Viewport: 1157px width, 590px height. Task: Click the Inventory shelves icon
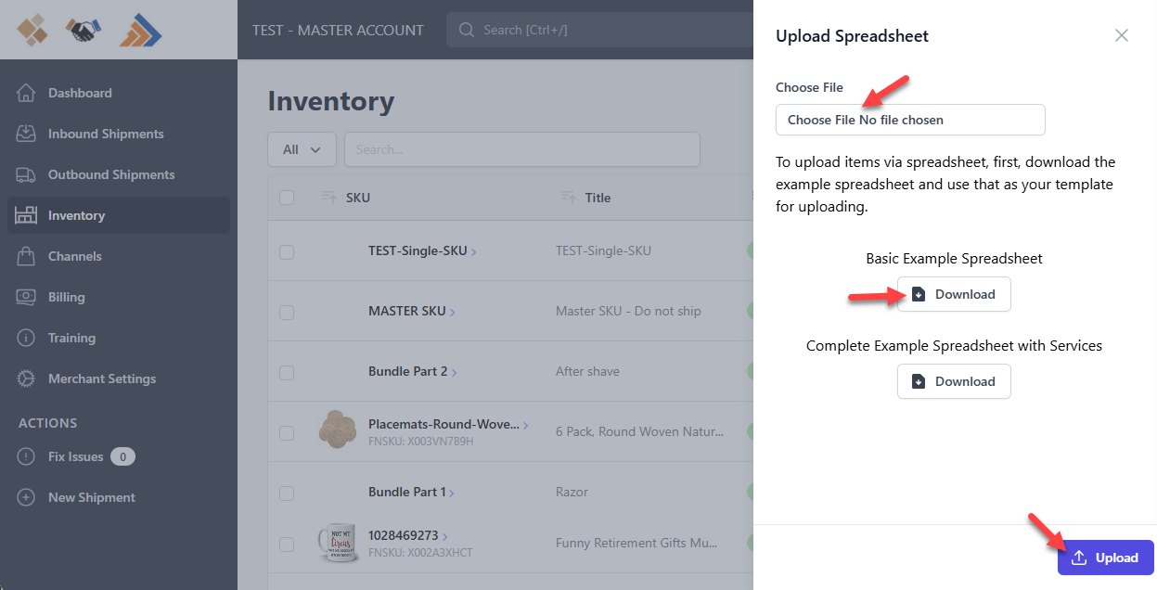tap(26, 215)
